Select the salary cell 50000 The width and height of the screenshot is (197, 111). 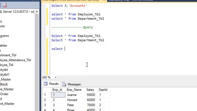[91, 95]
